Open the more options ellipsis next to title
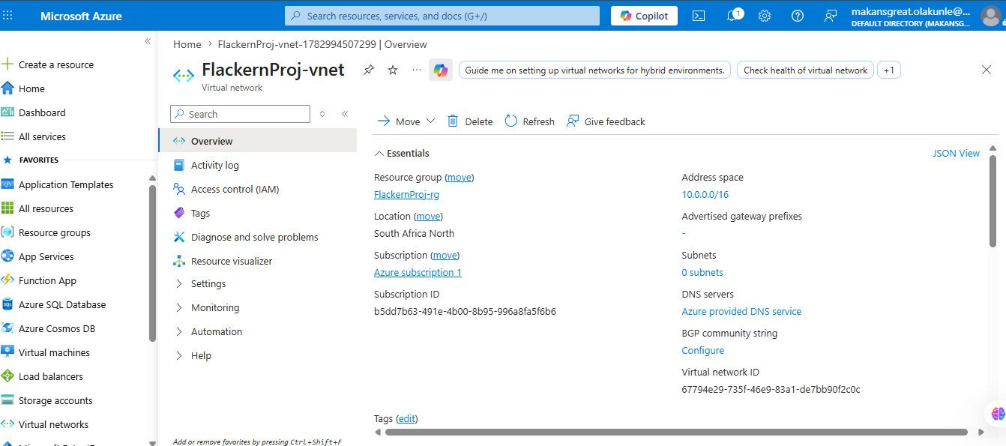The image size is (1006, 446). point(417,70)
